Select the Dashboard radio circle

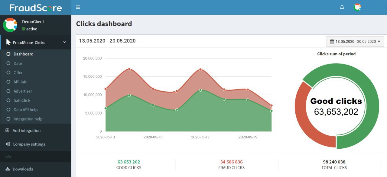click(8, 54)
